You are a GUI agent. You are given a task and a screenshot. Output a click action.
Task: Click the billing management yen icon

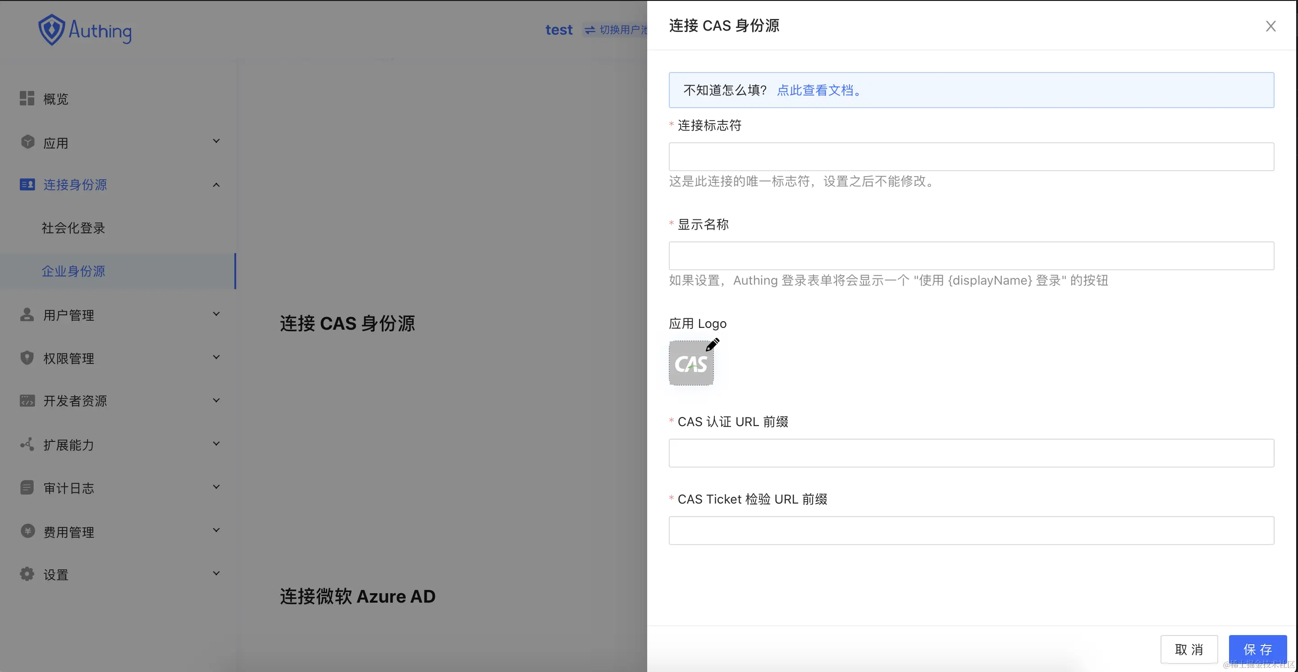(x=27, y=531)
